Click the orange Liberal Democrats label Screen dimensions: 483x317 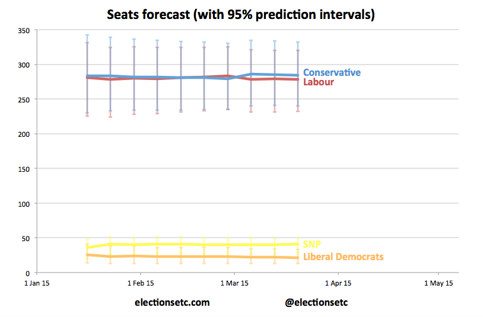343,257
